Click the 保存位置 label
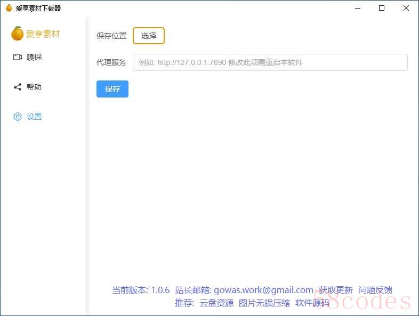The width and height of the screenshot is (419, 316). (x=111, y=36)
